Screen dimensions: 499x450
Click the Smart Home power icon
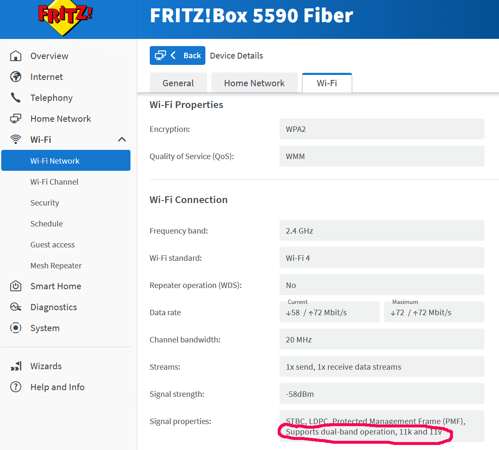(15, 286)
